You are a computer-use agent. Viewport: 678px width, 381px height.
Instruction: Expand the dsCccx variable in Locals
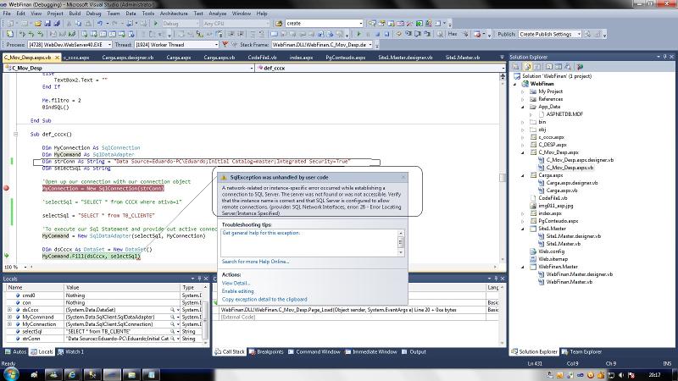pos(9,310)
